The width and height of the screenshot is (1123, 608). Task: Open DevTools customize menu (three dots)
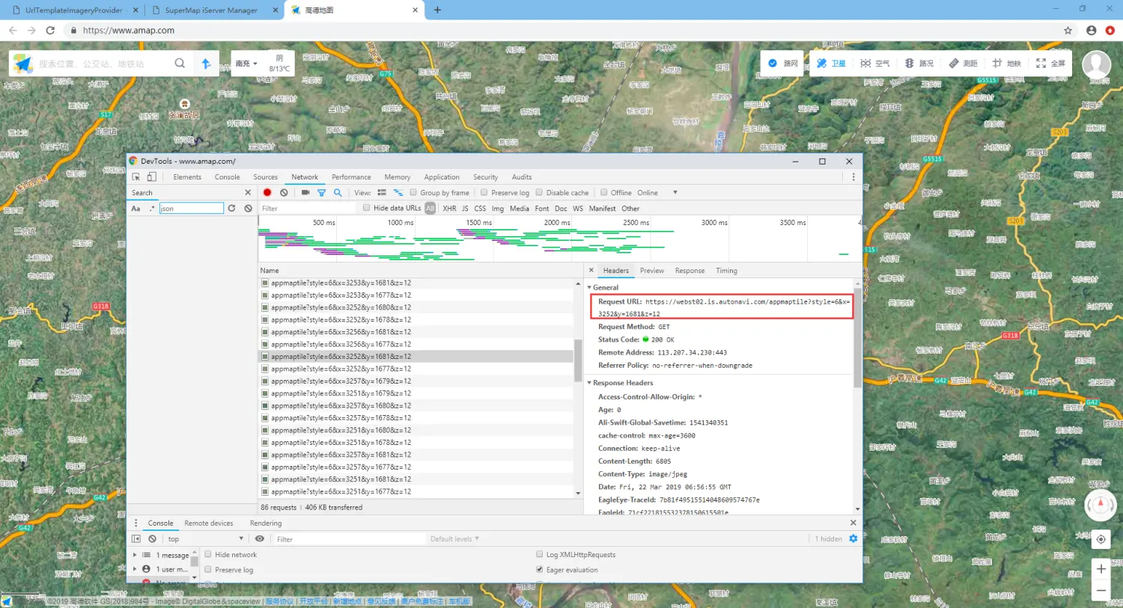[853, 177]
